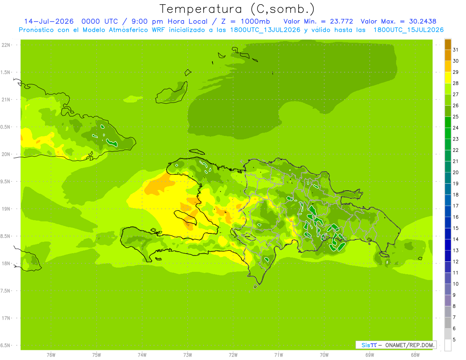Click the 18N latitude label

[x=6, y=263]
